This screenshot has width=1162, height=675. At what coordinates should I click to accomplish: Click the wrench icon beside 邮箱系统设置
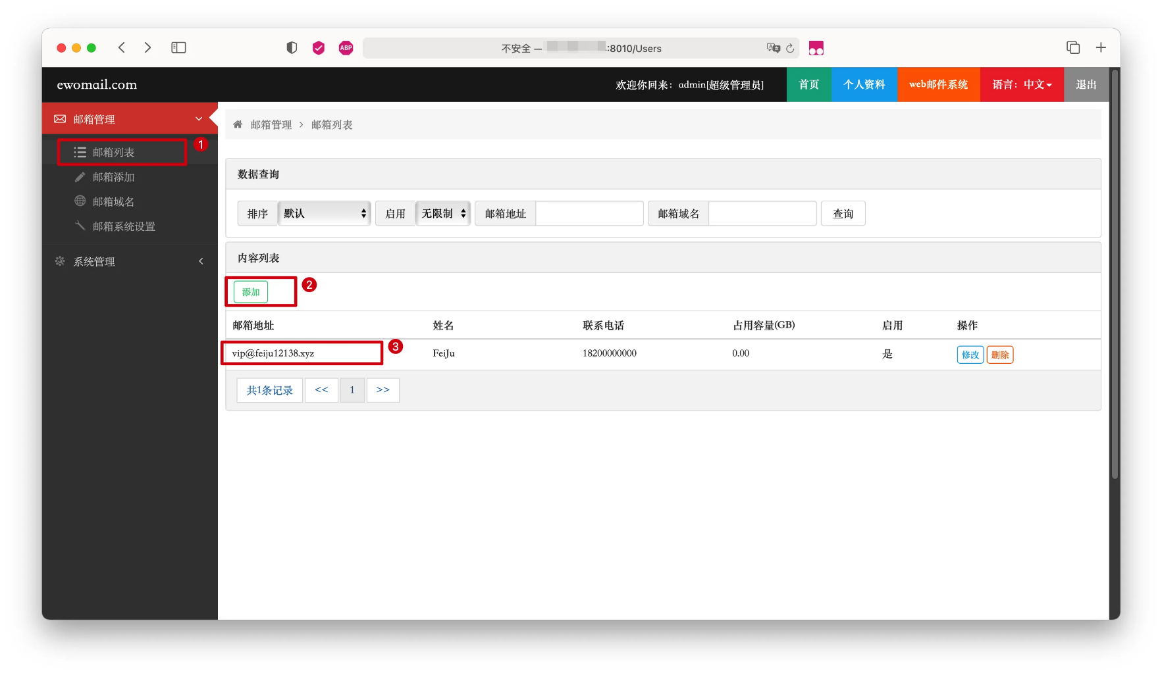pos(80,226)
